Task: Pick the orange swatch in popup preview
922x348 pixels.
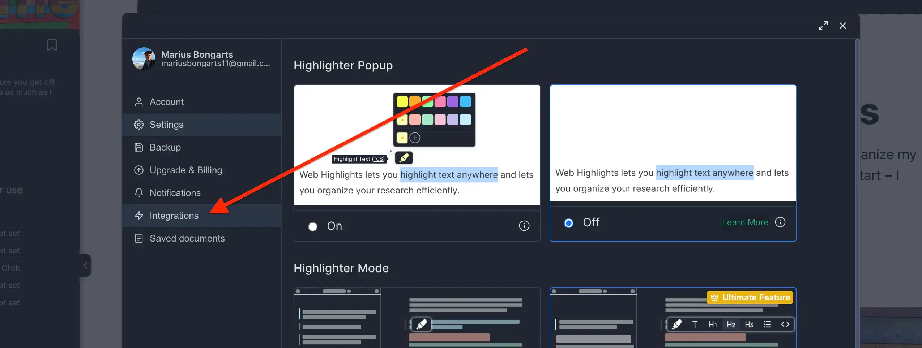Action: (415, 102)
